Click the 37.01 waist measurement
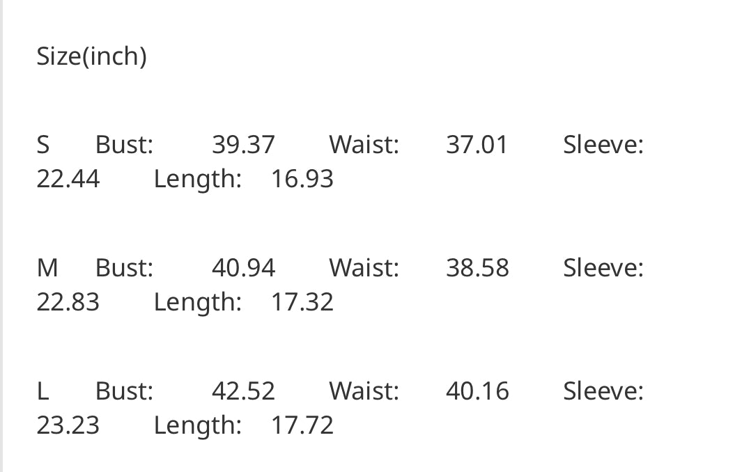Viewport: 742px width, 472px height. point(477,145)
